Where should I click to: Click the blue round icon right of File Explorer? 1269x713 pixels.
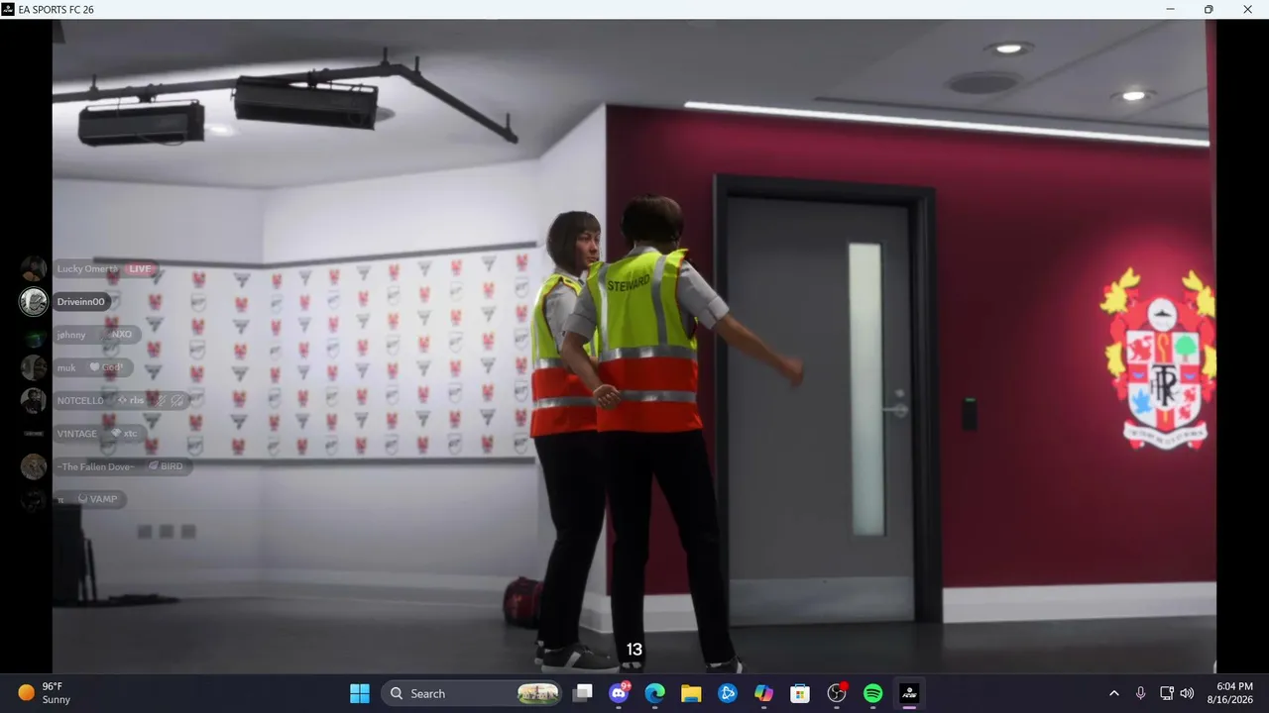click(728, 693)
